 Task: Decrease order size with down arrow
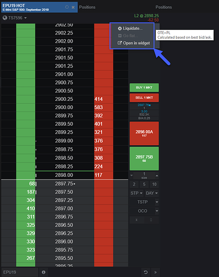132,176
